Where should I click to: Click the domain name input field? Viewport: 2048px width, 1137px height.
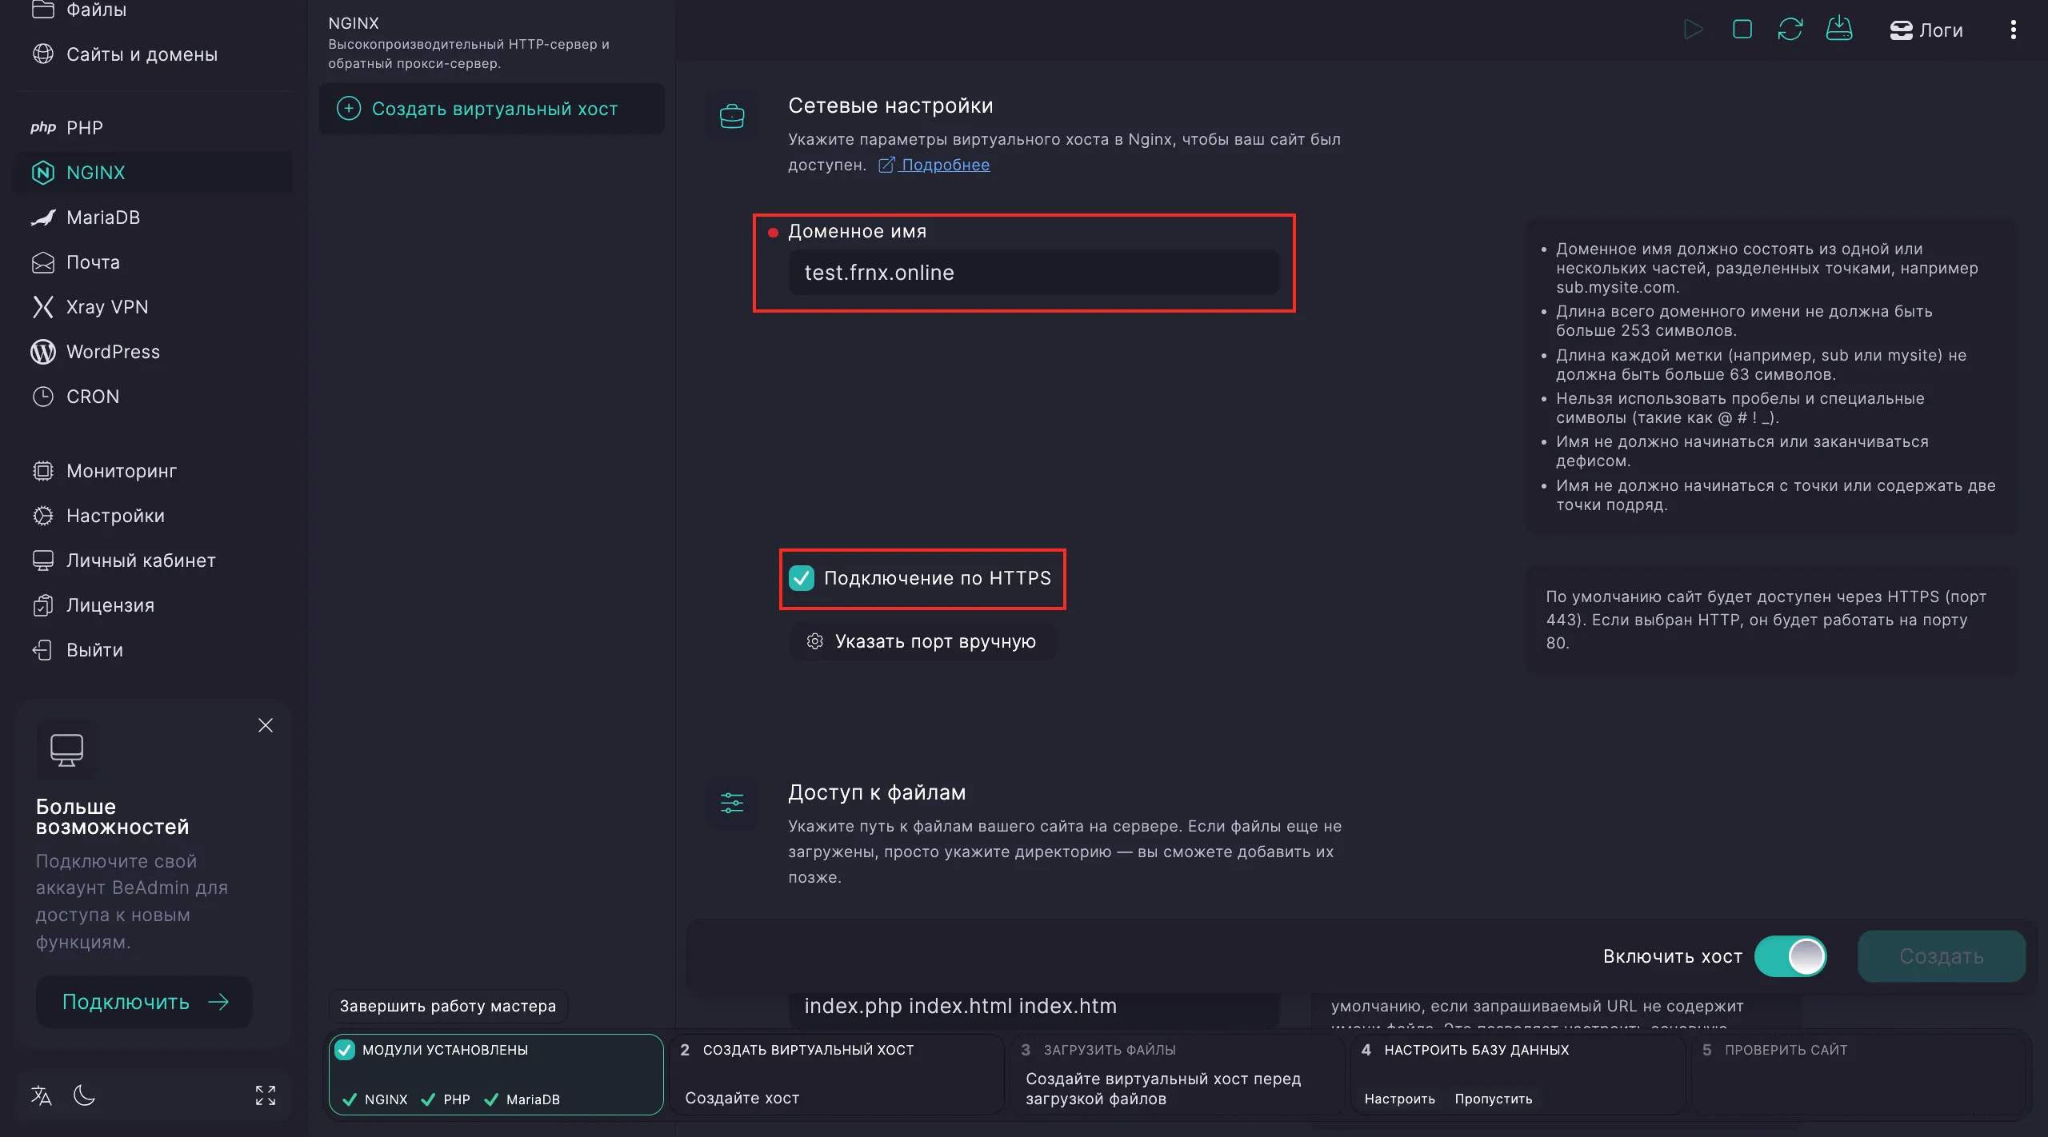click(1033, 273)
